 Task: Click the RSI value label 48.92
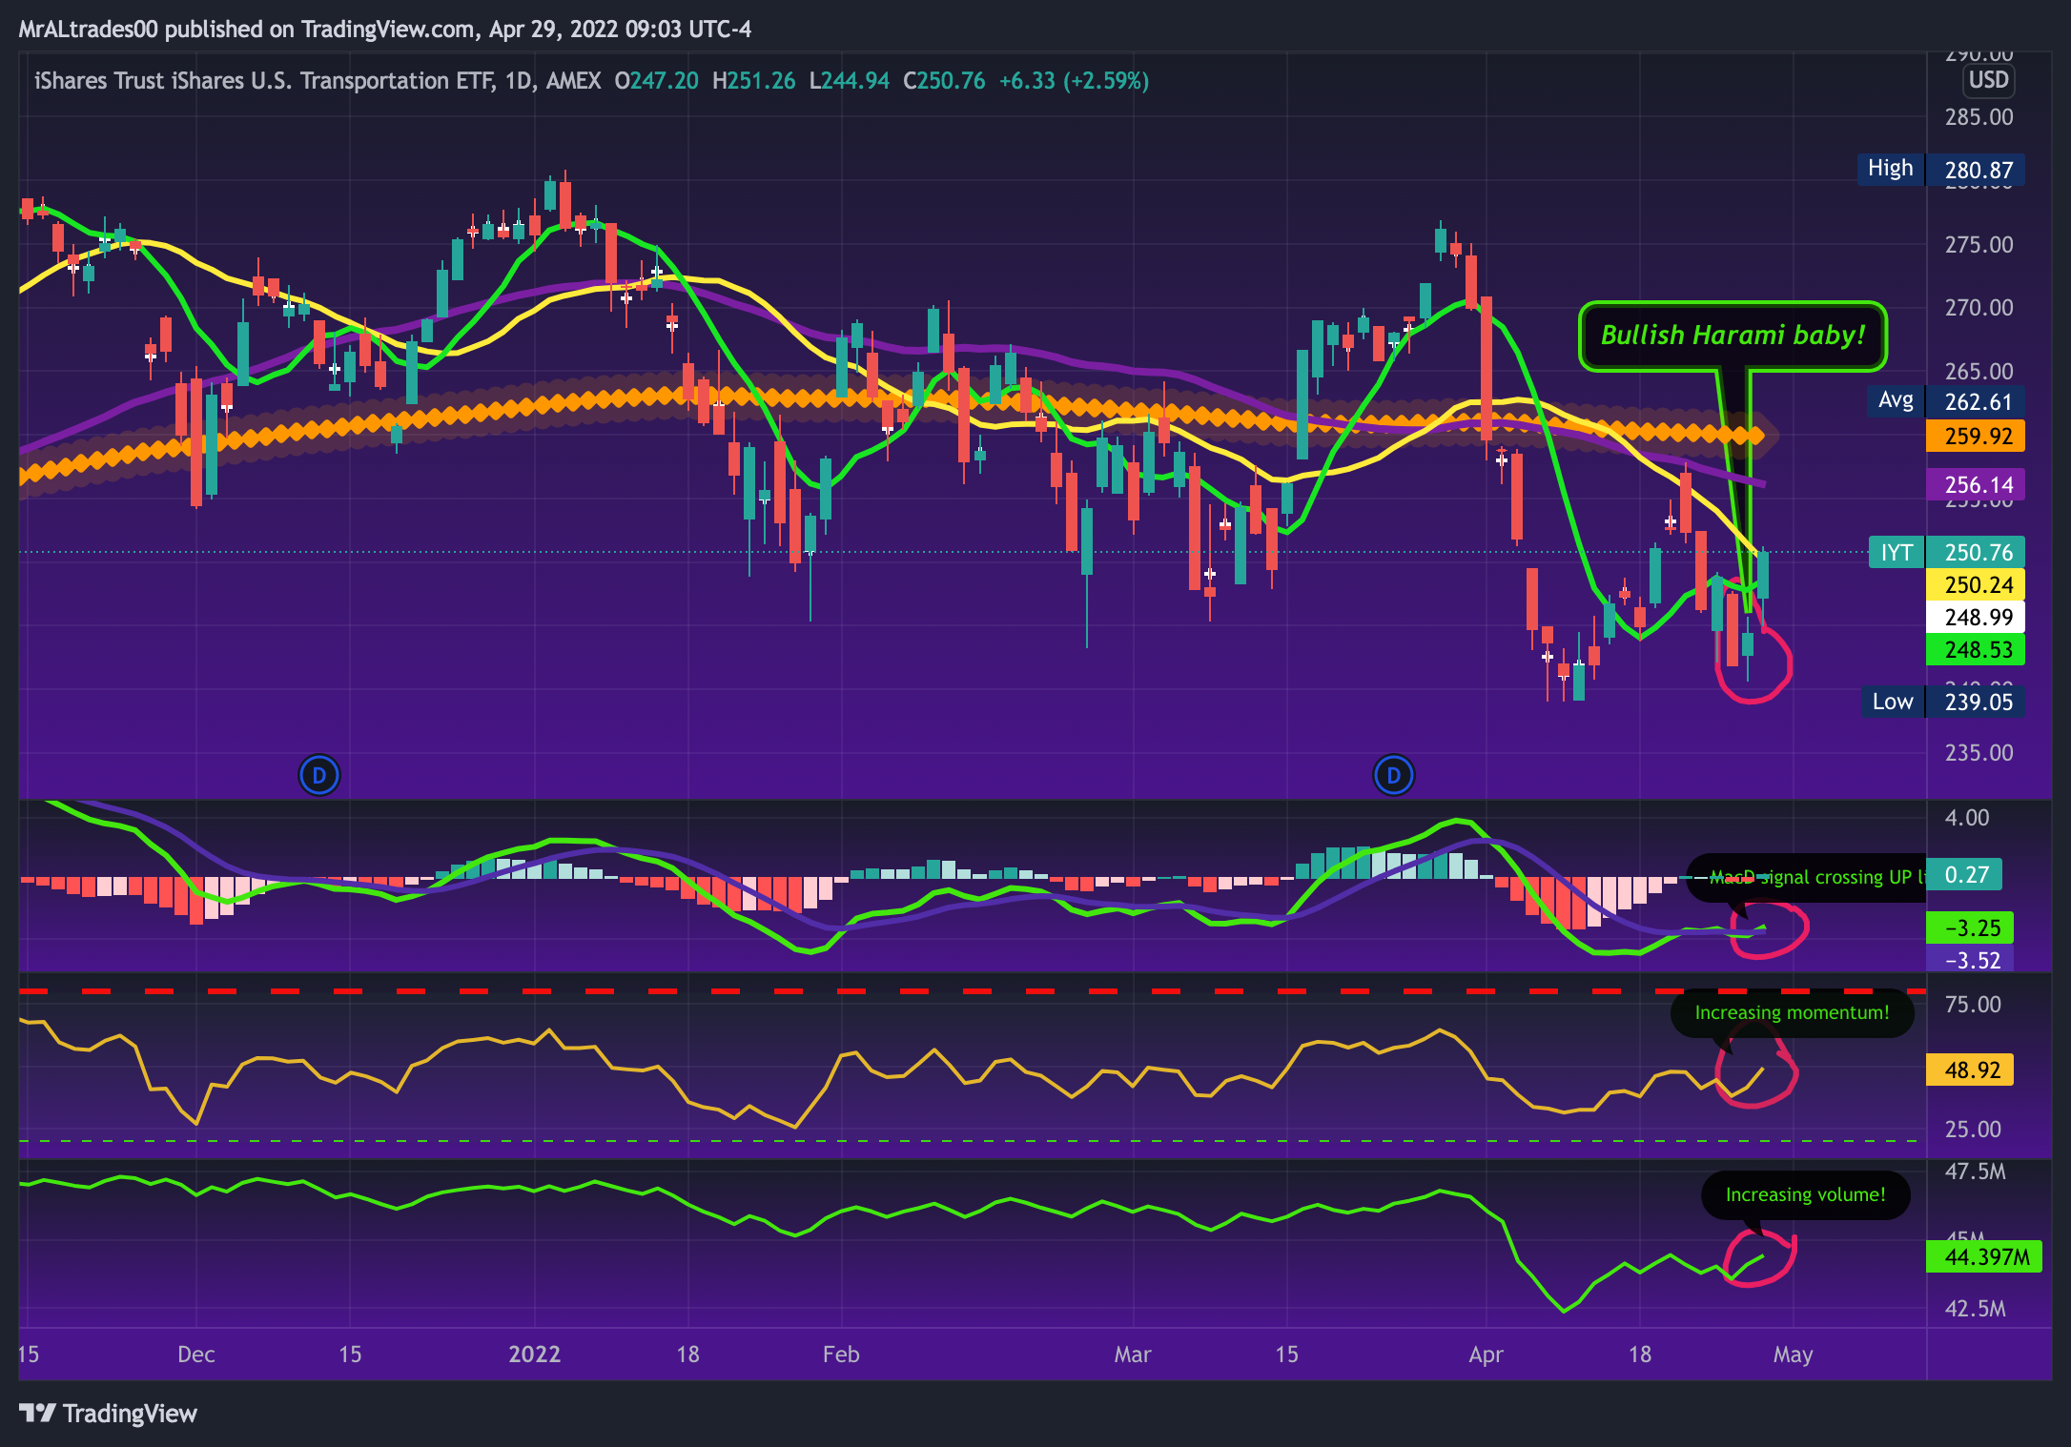tap(1970, 1070)
